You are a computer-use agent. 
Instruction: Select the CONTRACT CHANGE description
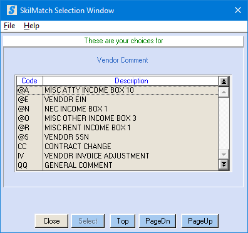pyautogui.click(x=78, y=147)
